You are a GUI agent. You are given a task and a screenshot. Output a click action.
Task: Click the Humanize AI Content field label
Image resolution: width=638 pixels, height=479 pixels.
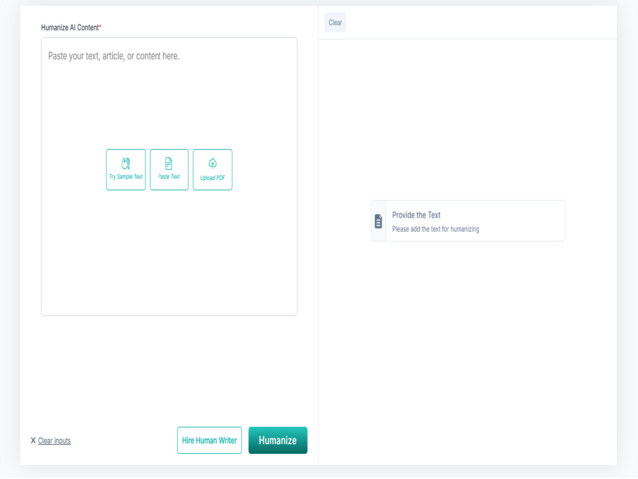point(68,26)
